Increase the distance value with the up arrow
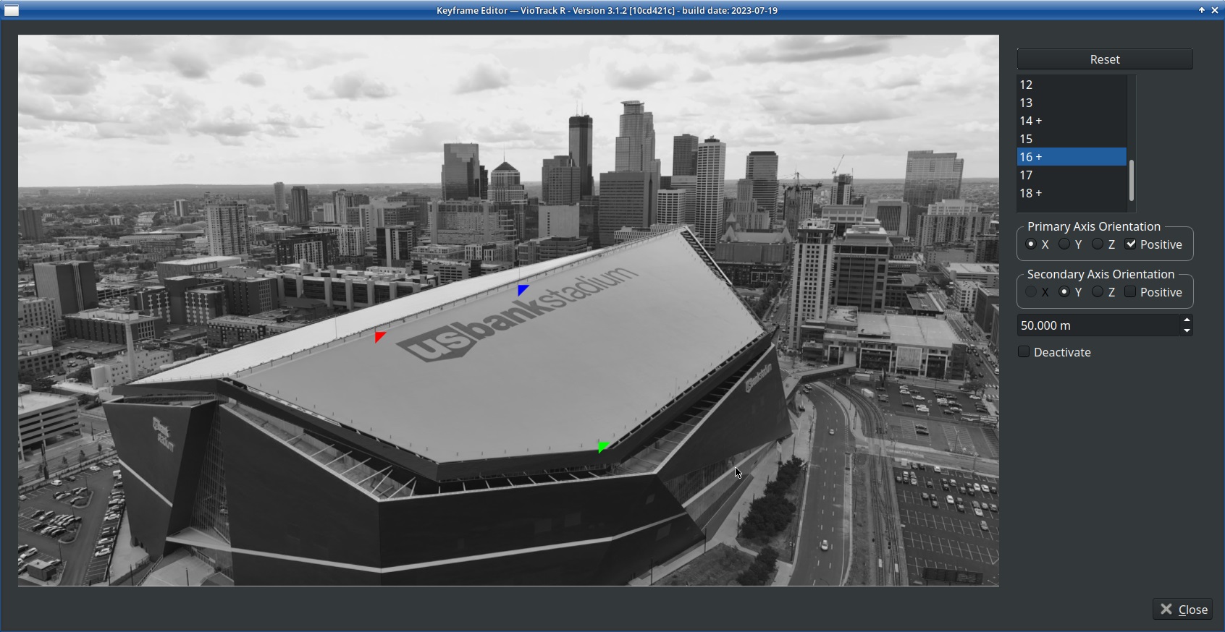 1187,320
